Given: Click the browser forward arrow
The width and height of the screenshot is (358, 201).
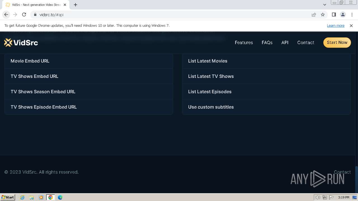Looking at the screenshot, I should 15,15.
